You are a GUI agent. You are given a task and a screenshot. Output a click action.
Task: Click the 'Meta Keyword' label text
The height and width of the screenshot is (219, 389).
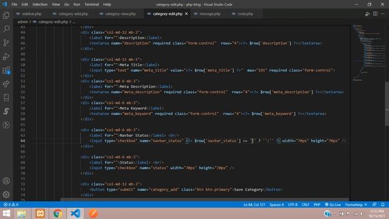[x=133, y=108]
